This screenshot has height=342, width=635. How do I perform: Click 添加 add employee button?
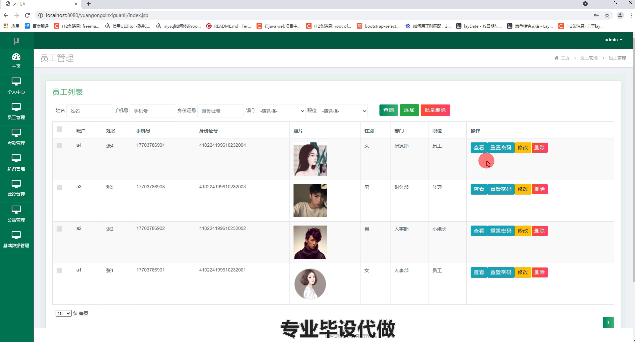(x=409, y=110)
